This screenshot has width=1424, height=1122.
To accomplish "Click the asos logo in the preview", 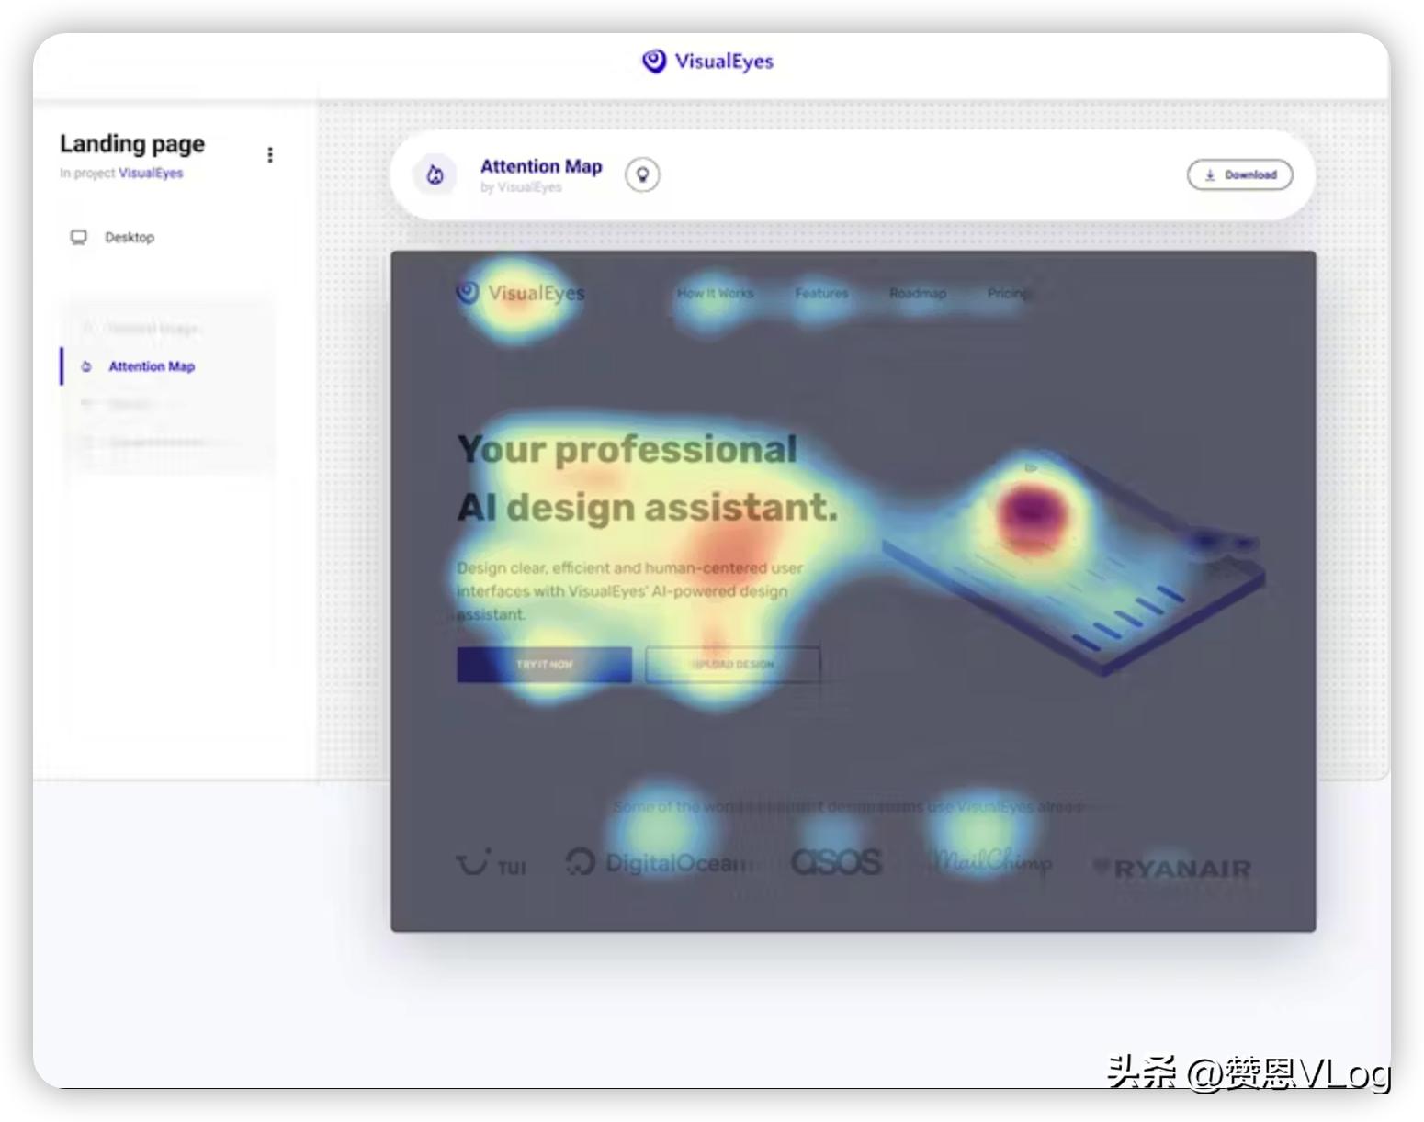I will (x=836, y=861).
